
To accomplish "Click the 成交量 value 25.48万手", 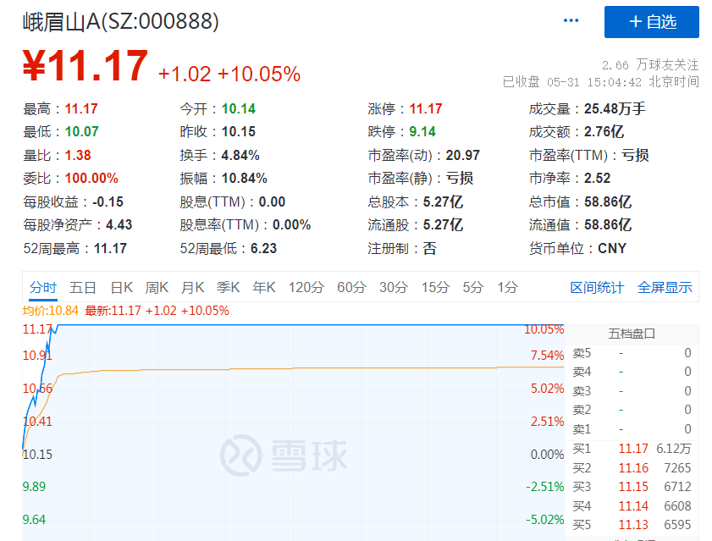I will tap(615, 109).
